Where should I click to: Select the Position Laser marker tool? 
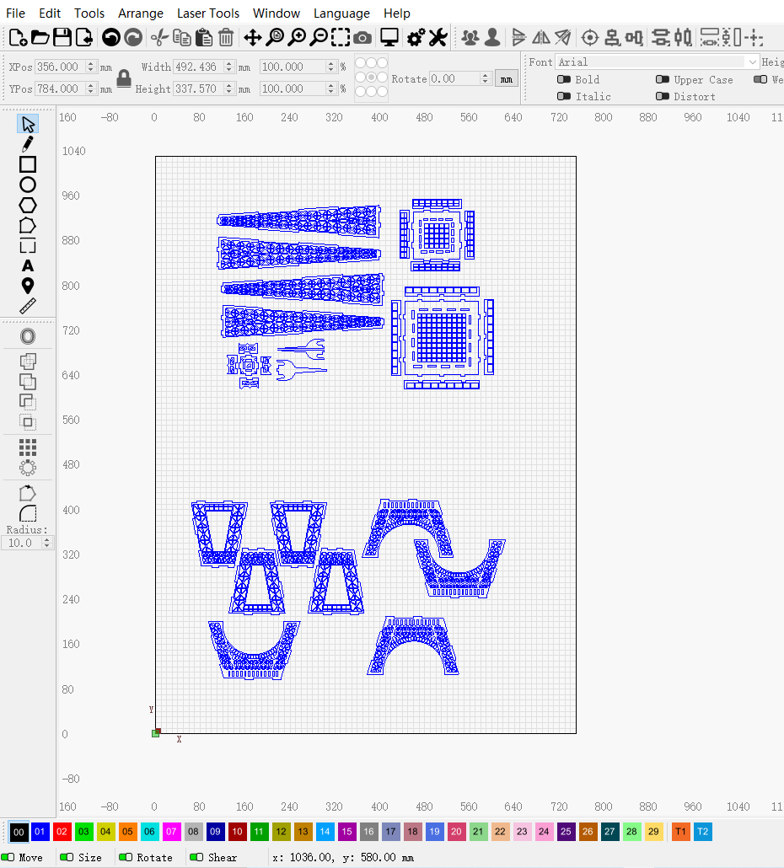click(28, 286)
